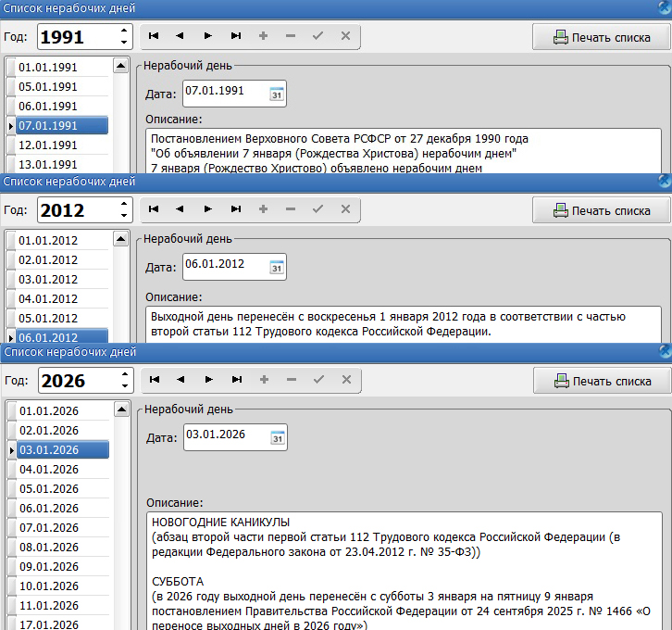Go to previous record in 2012 window

pos(180,209)
